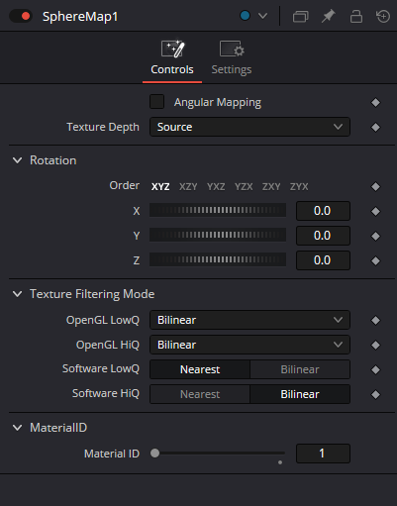
Task: Click the Y rotation thumbwheel
Action: coord(218,235)
